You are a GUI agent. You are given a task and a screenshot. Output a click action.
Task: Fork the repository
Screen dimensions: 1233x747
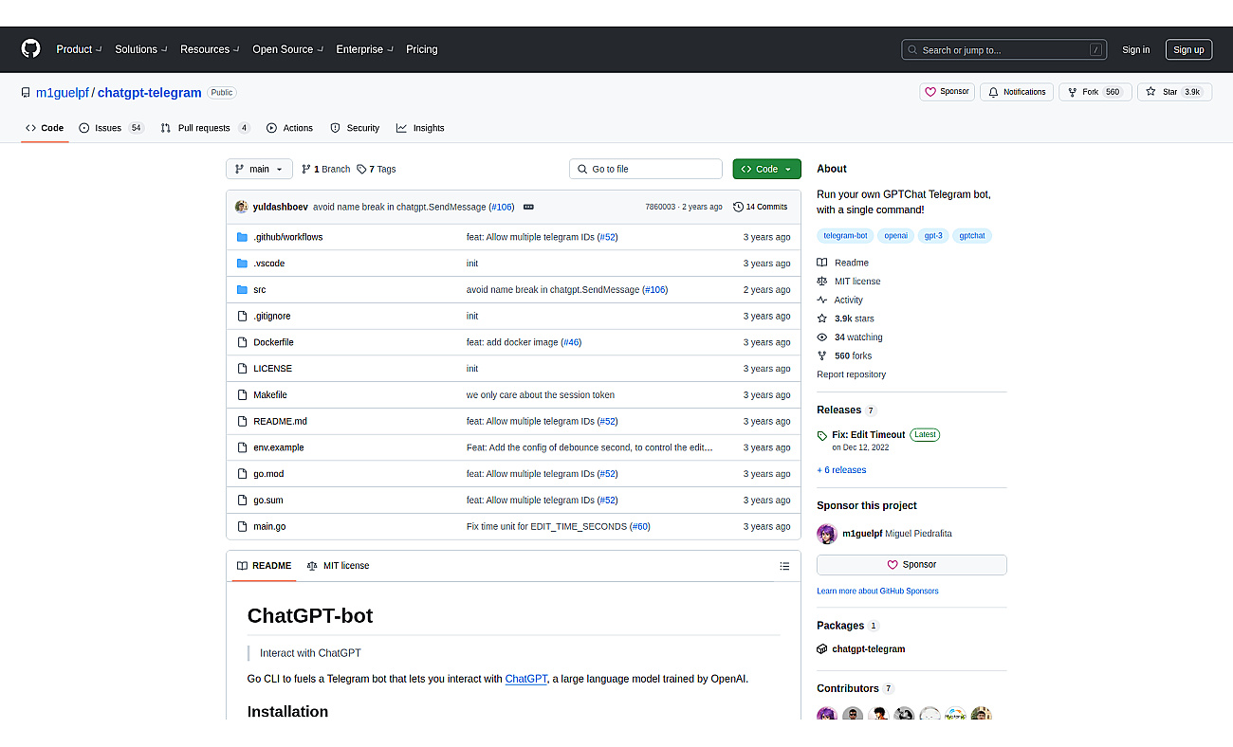click(1095, 92)
